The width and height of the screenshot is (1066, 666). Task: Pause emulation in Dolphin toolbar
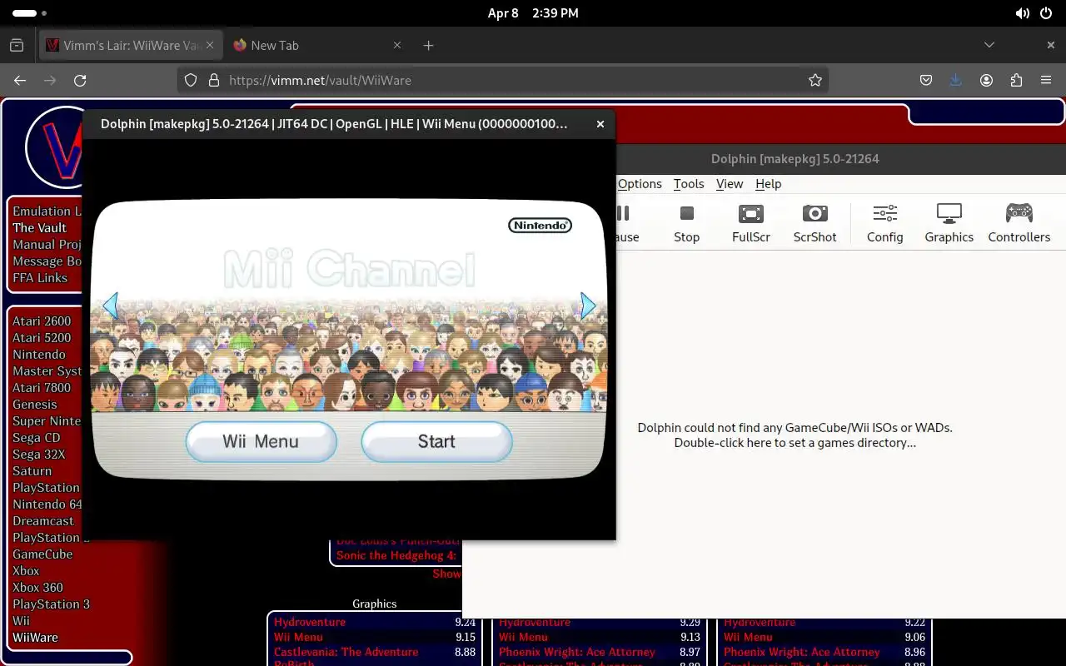click(625, 223)
